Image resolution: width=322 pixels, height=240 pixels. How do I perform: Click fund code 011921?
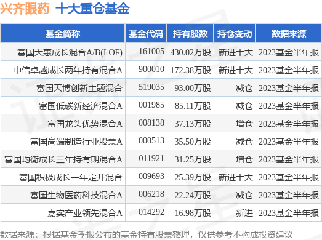[x=151, y=159]
